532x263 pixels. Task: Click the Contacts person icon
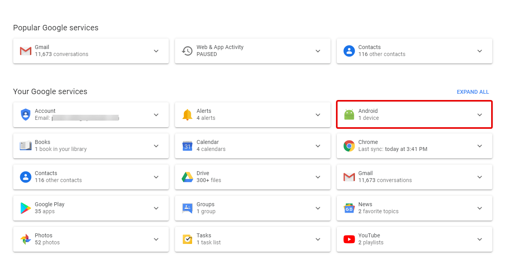click(349, 51)
